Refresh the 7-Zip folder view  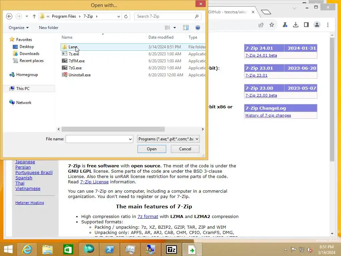[126, 16]
